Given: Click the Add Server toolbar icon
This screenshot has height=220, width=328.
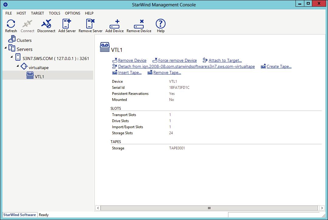Looking at the screenshot, I should [67, 24].
